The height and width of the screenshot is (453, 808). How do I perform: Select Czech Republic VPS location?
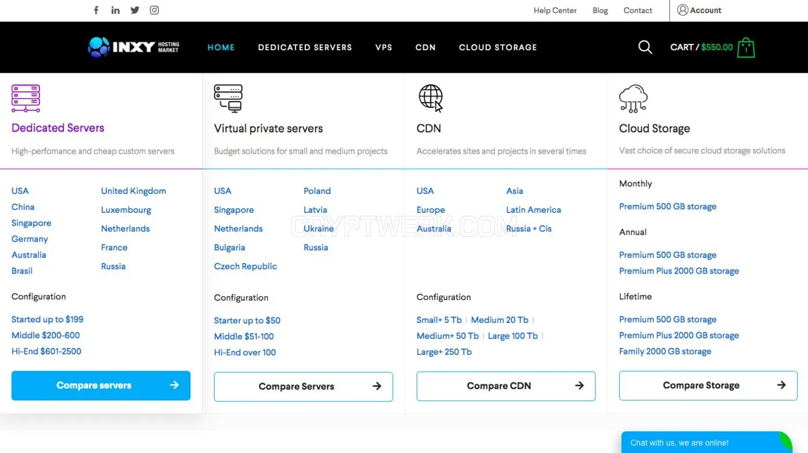click(x=245, y=266)
